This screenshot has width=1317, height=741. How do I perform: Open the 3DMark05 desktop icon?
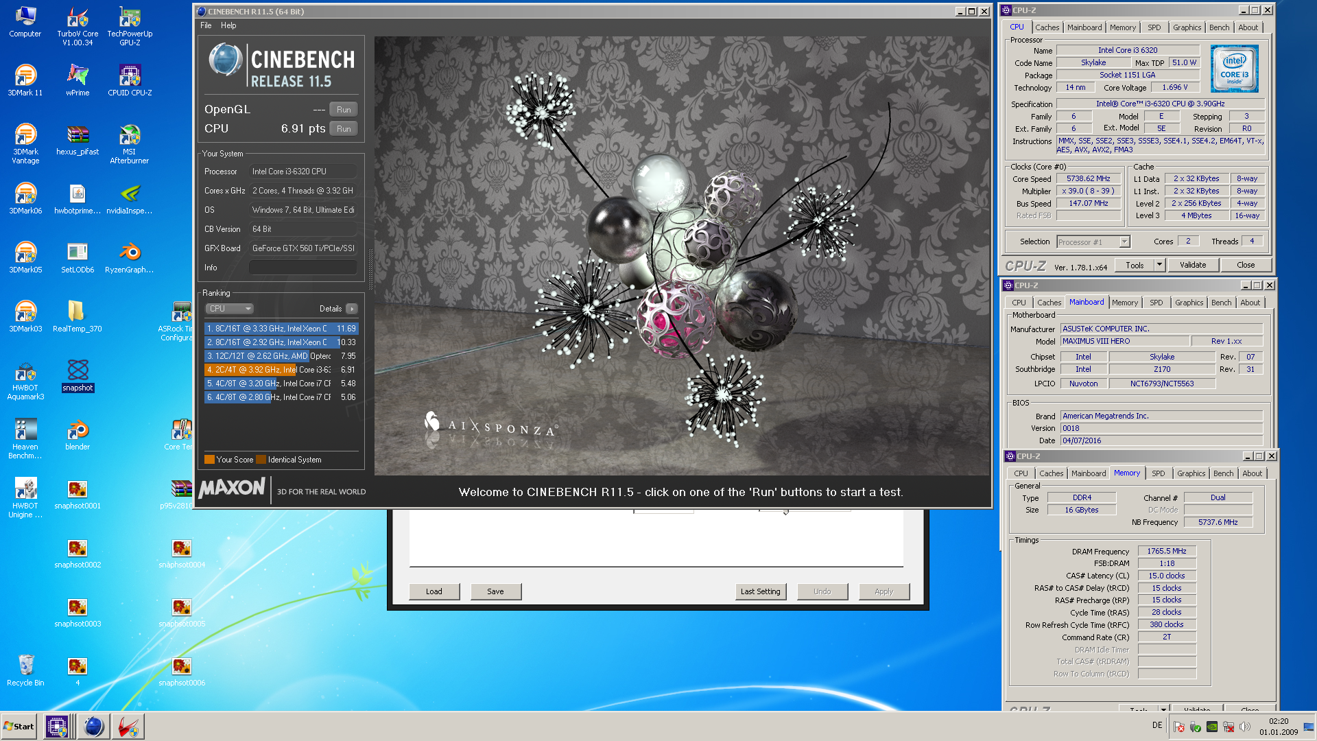tap(25, 257)
